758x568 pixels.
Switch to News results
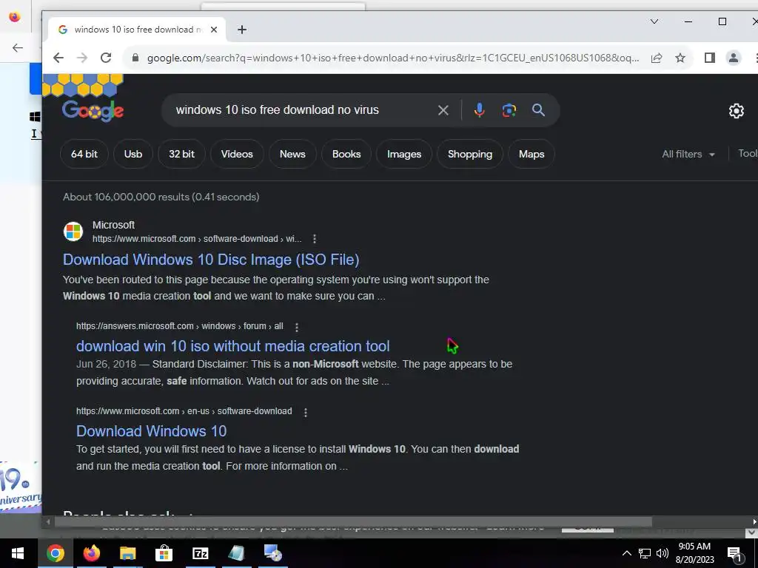(292, 154)
